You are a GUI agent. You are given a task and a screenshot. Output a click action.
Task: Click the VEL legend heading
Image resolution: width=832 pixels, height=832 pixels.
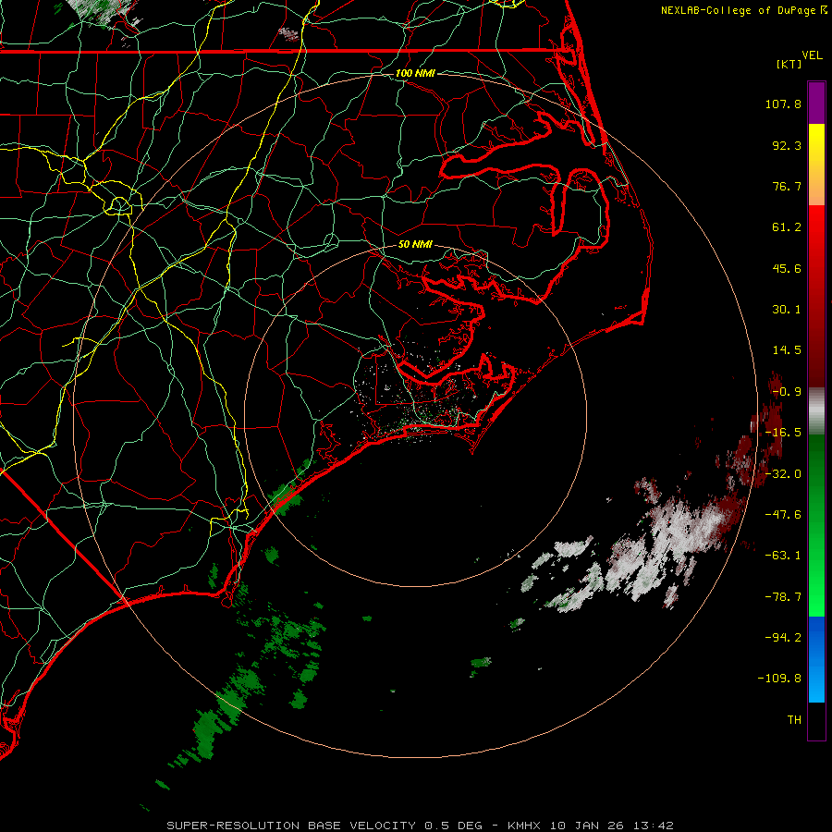click(x=812, y=55)
